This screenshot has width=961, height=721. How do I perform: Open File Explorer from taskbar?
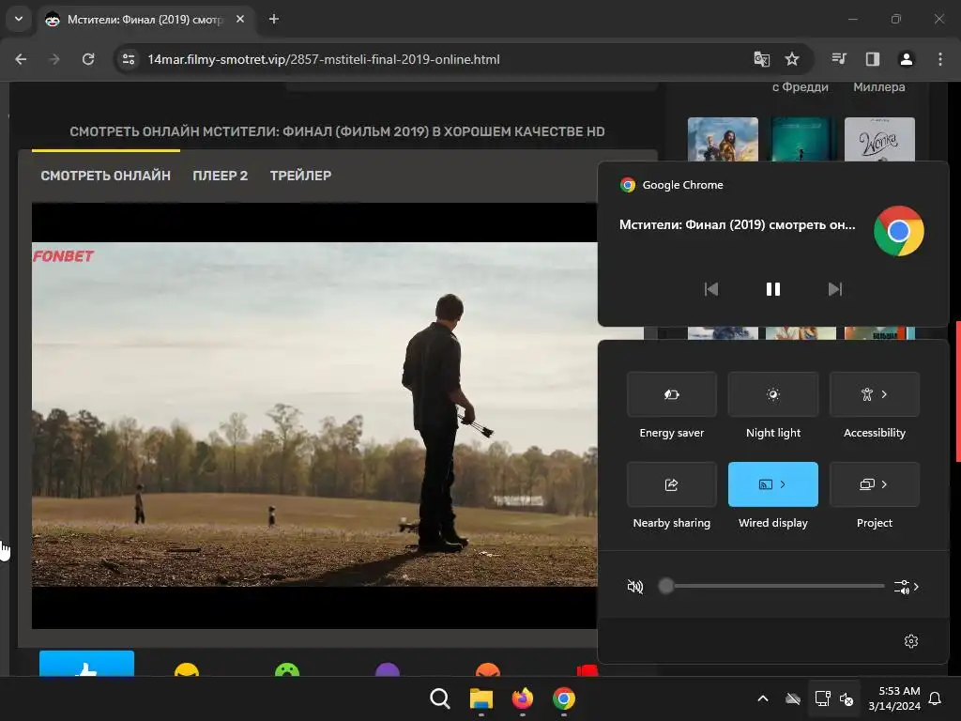point(481,698)
